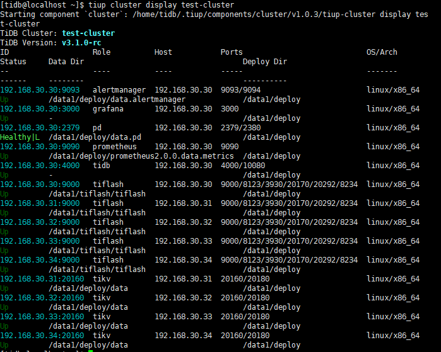Image resolution: width=441 pixels, height=352 pixels.
Task: Click the Role column header
Action: [x=102, y=52]
